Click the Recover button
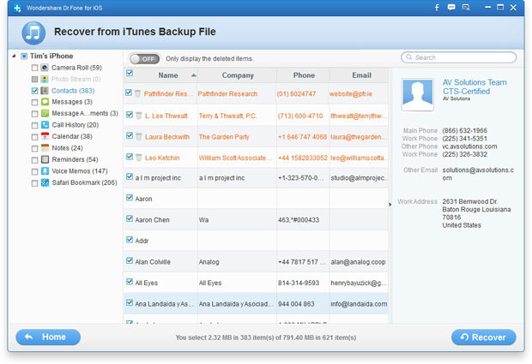This screenshot has width=532, height=364. pos(483,337)
